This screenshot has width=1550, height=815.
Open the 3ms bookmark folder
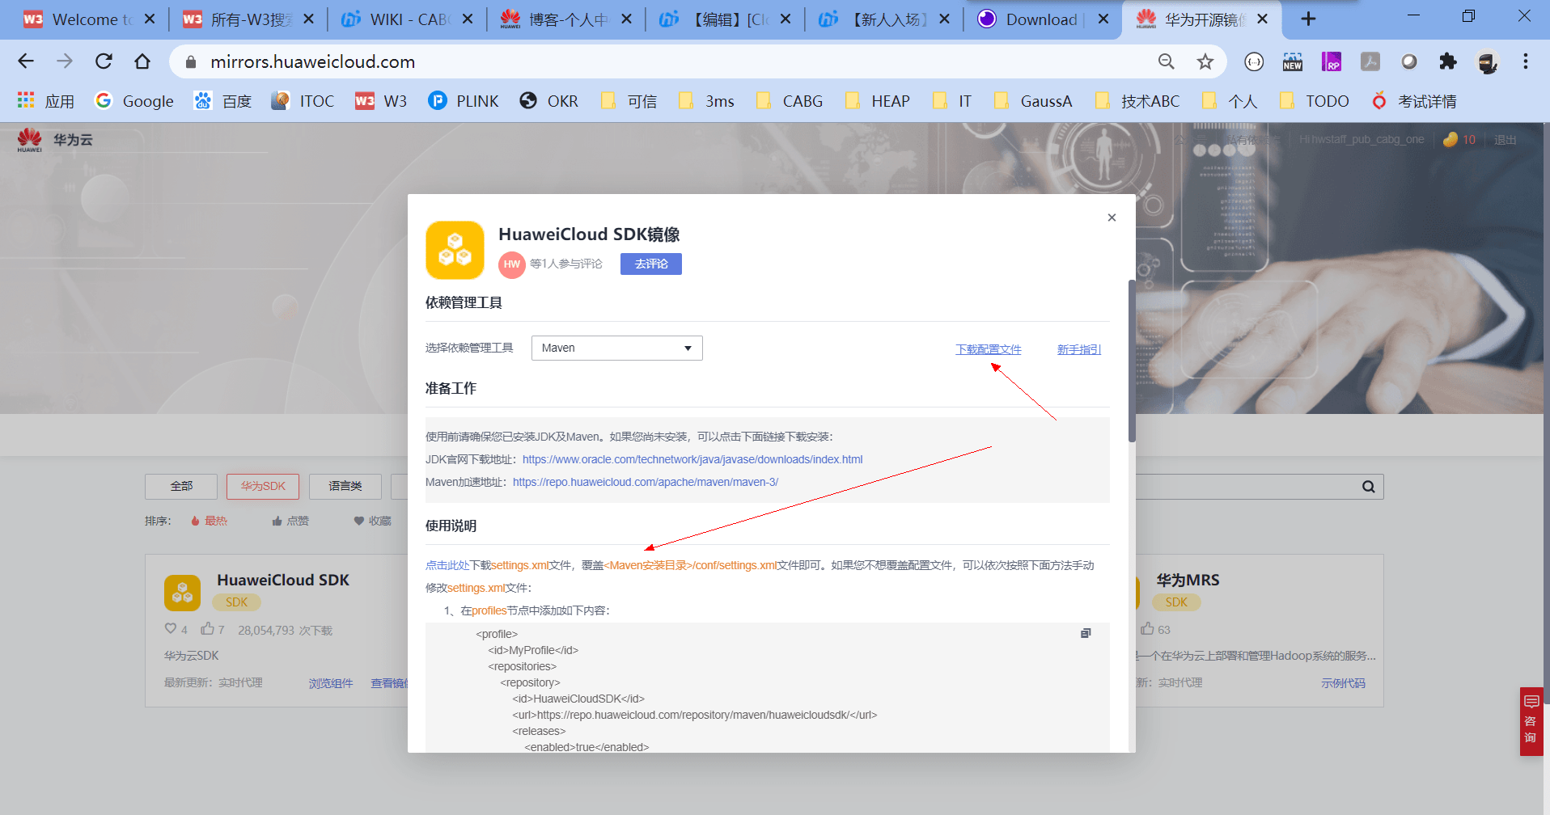tap(706, 101)
